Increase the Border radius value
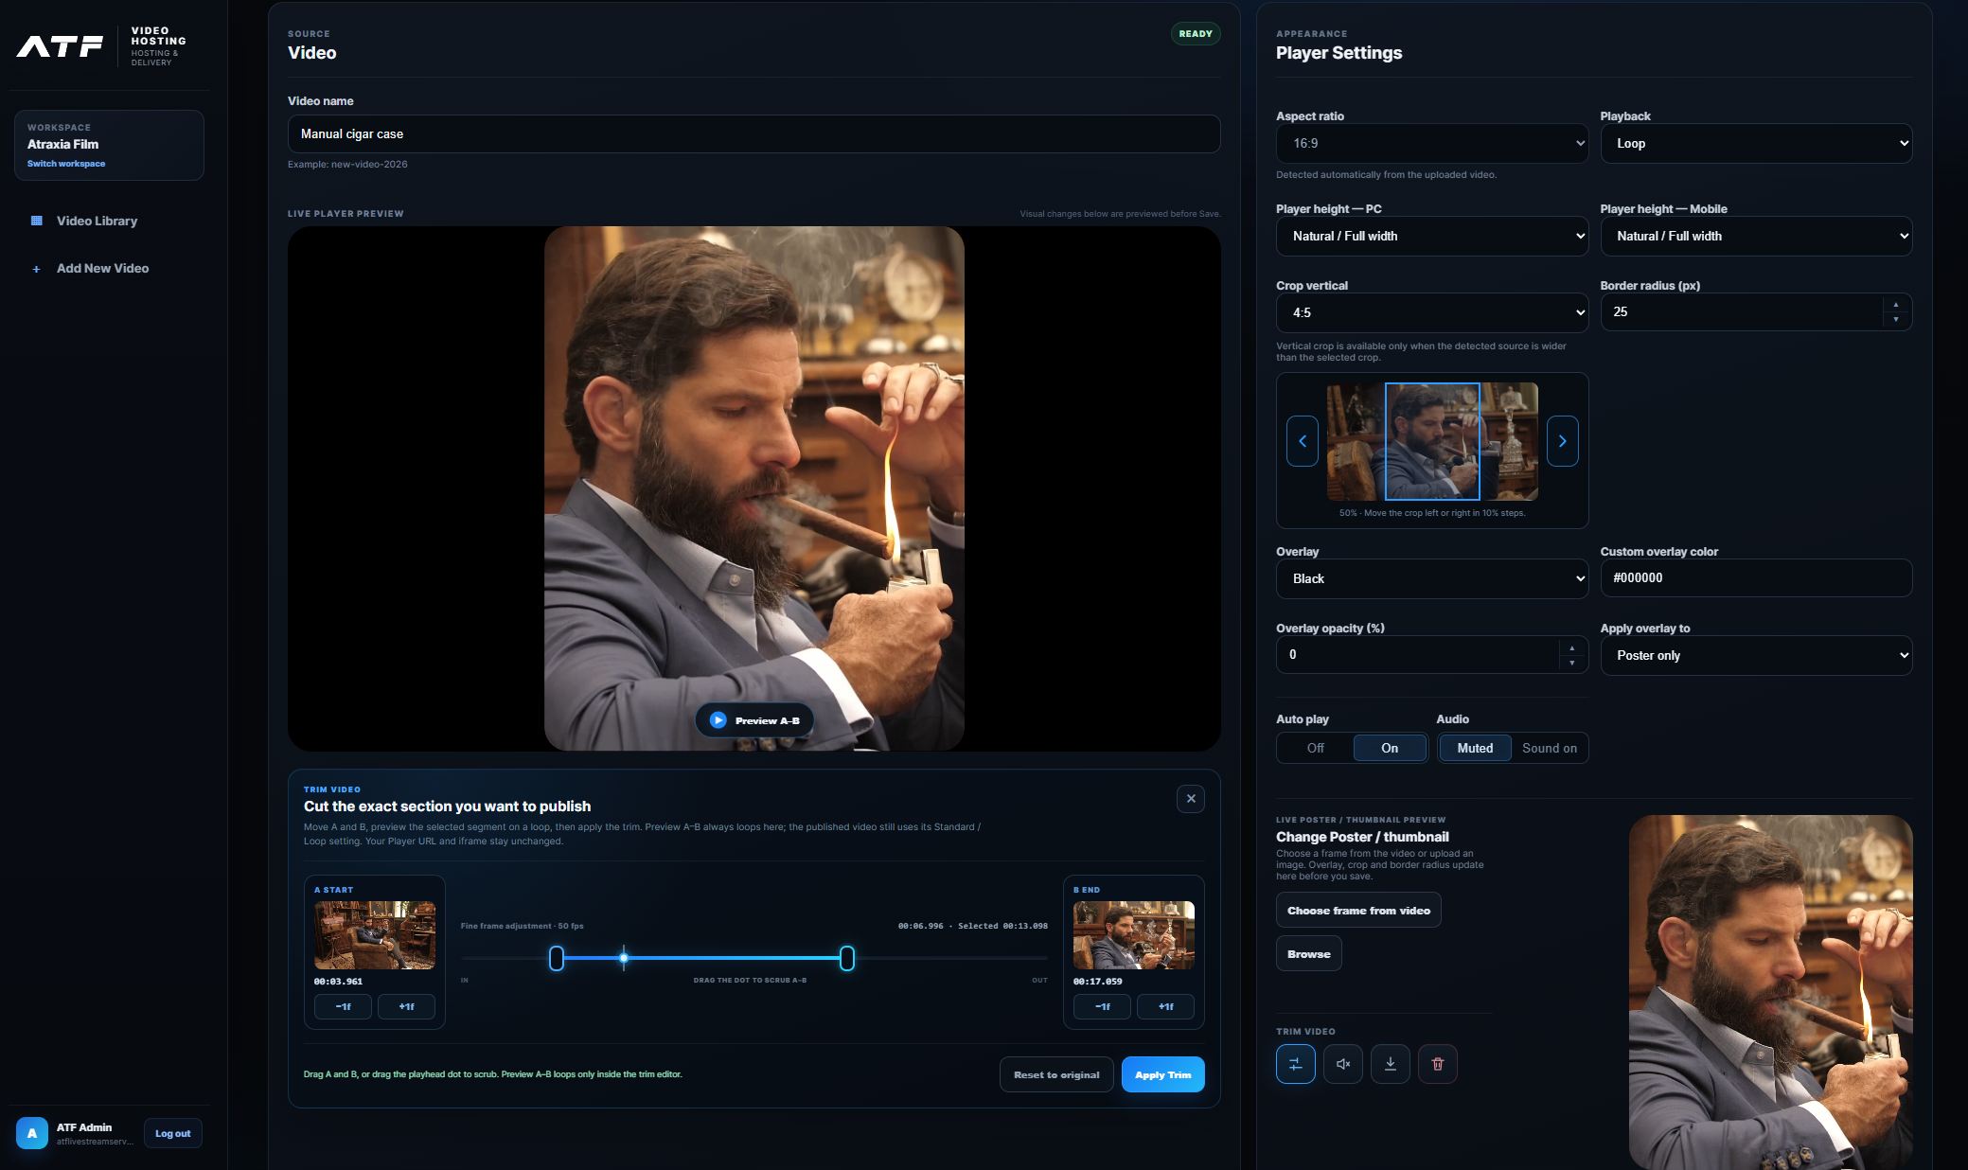This screenshot has height=1170, width=1968. [x=1895, y=305]
